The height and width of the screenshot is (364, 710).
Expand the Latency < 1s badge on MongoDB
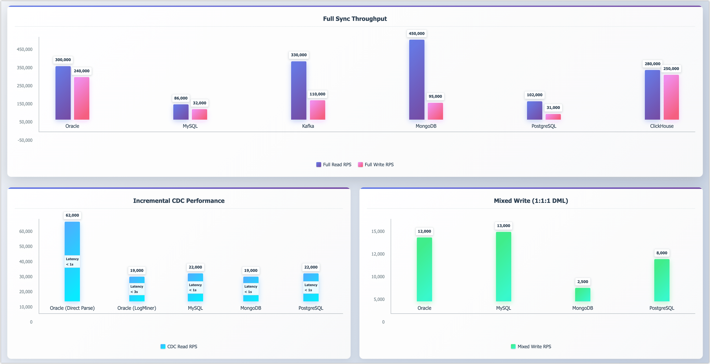click(251, 288)
